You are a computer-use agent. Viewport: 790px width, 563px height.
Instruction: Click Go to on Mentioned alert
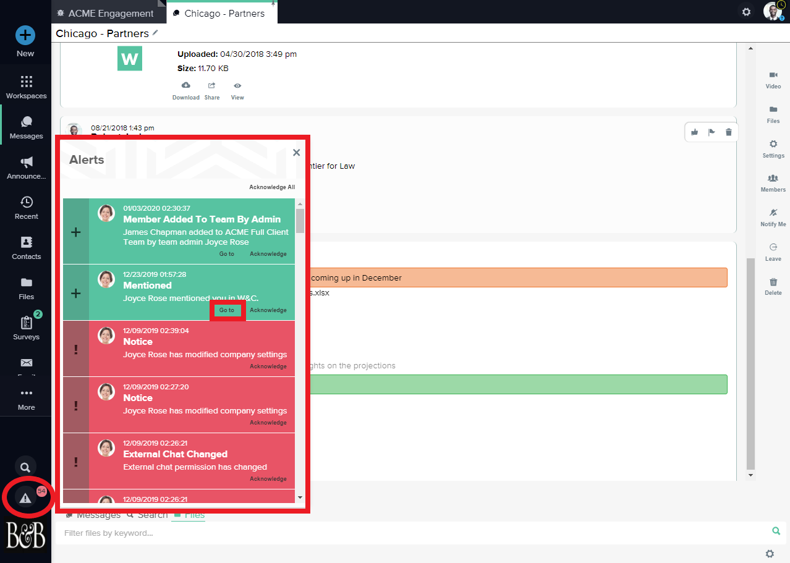(227, 310)
